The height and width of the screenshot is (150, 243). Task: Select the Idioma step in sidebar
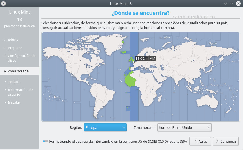pos(13,40)
